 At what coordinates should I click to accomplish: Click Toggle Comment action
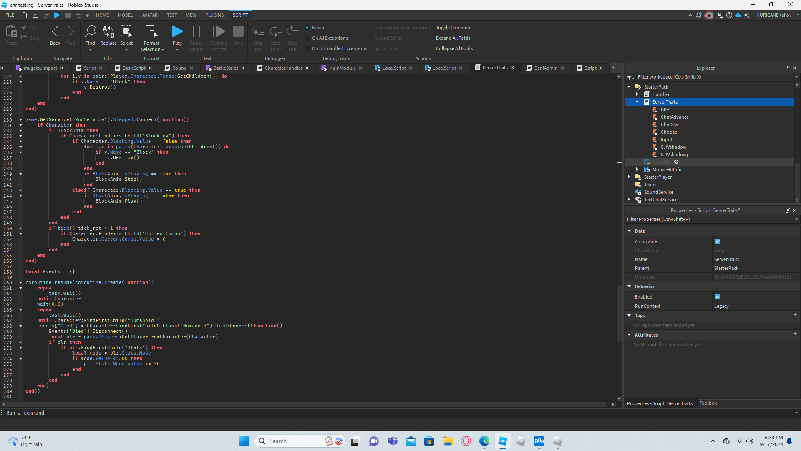(x=454, y=28)
